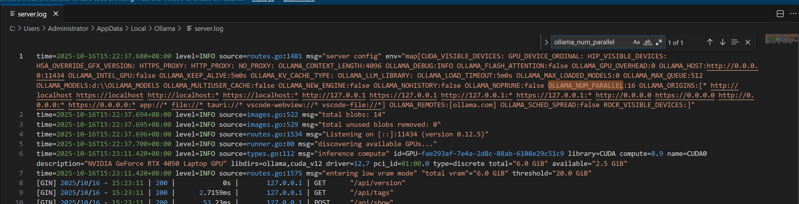This screenshot has height=204, width=799.
Task: Click the '1 of 1' match count
Action: coord(676,43)
